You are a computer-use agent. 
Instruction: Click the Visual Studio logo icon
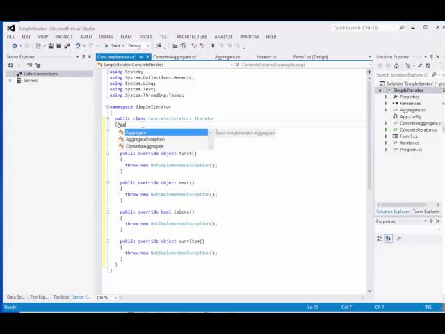(11, 28)
